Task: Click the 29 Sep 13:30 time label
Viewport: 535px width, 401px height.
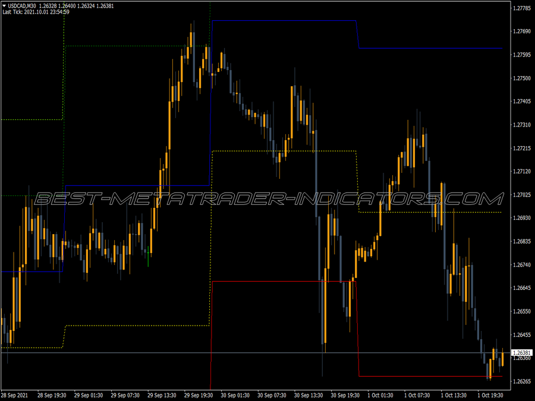Action: pos(162,395)
